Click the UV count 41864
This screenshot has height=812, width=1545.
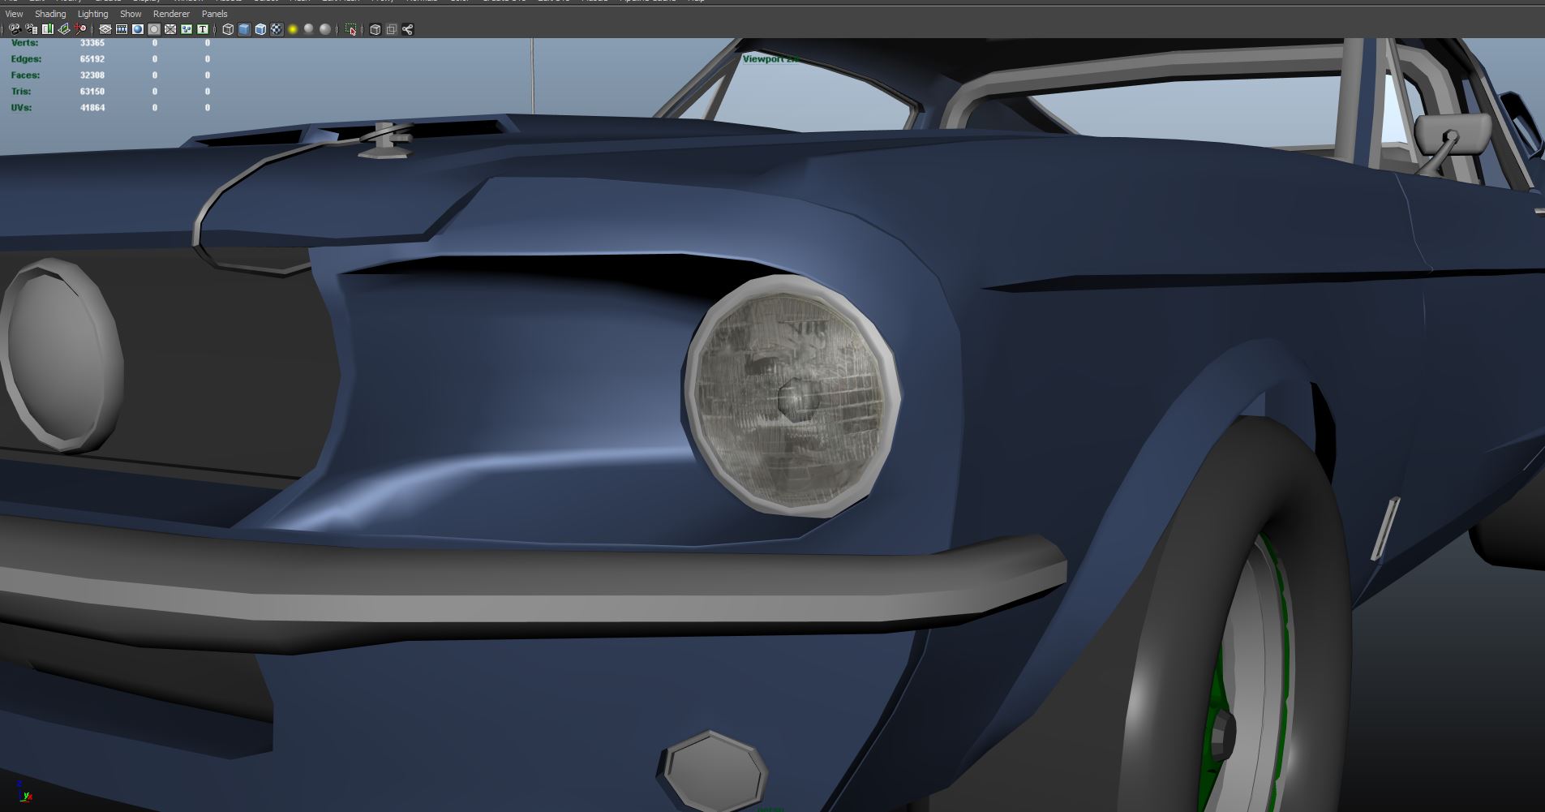[92, 108]
